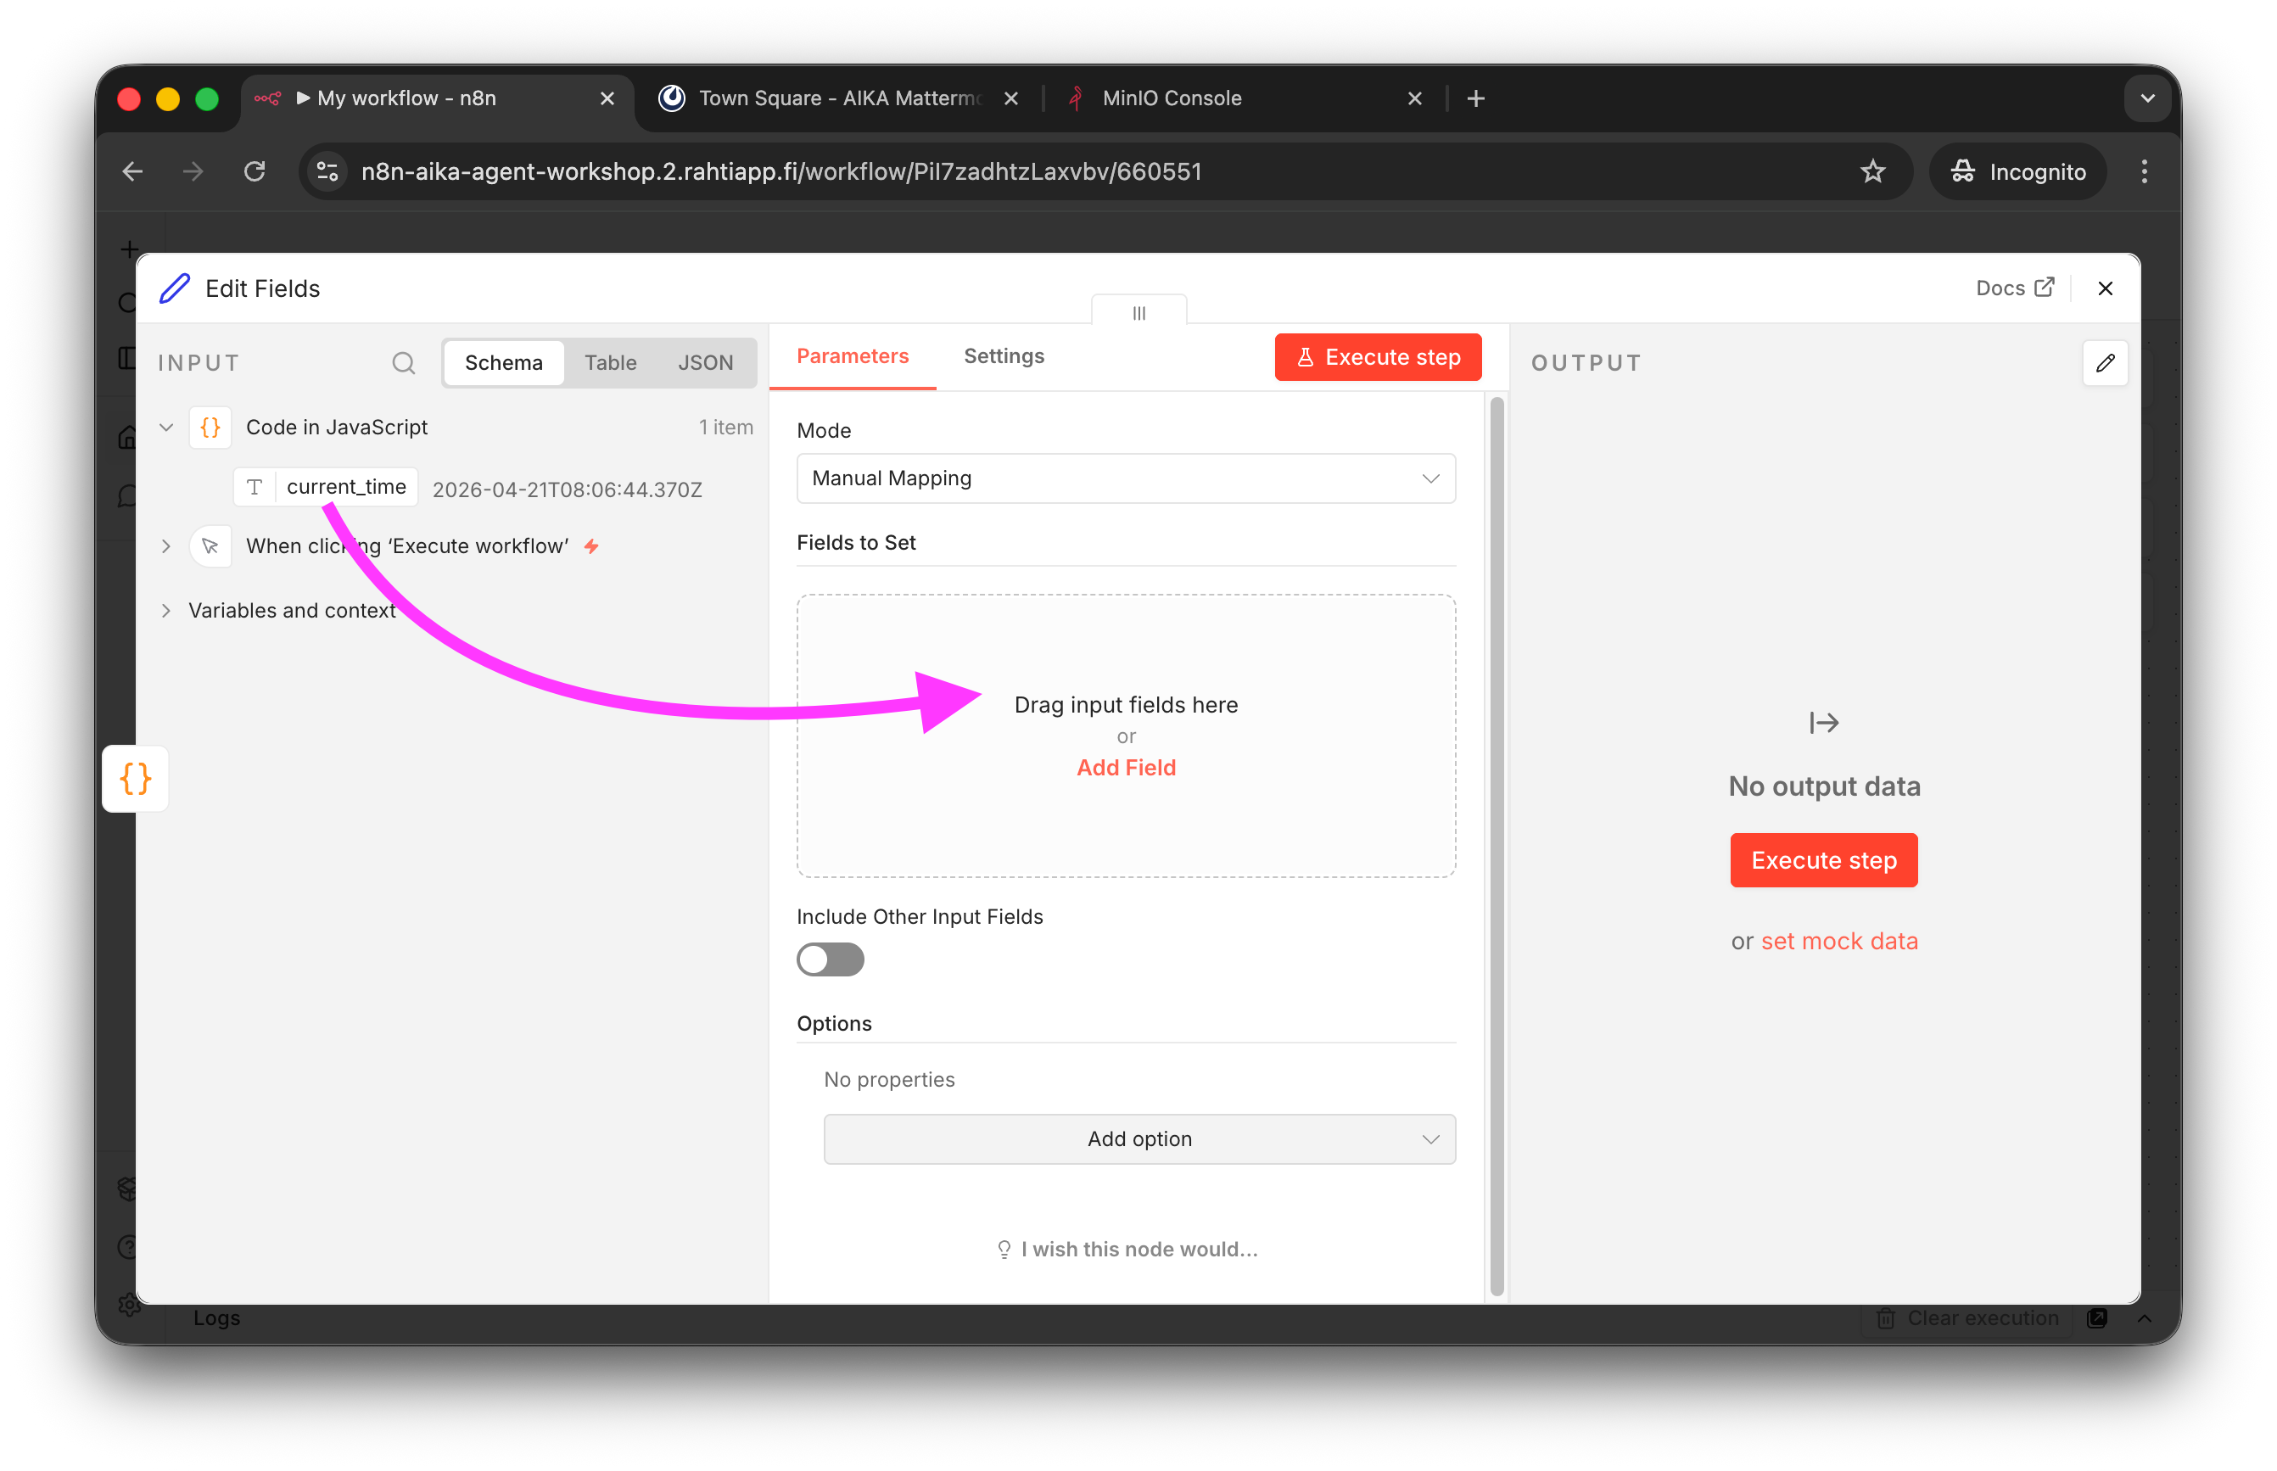The width and height of the screenshot is (2277, 1471).
Task: Switch the input view to Table
Action: [609, 363]
